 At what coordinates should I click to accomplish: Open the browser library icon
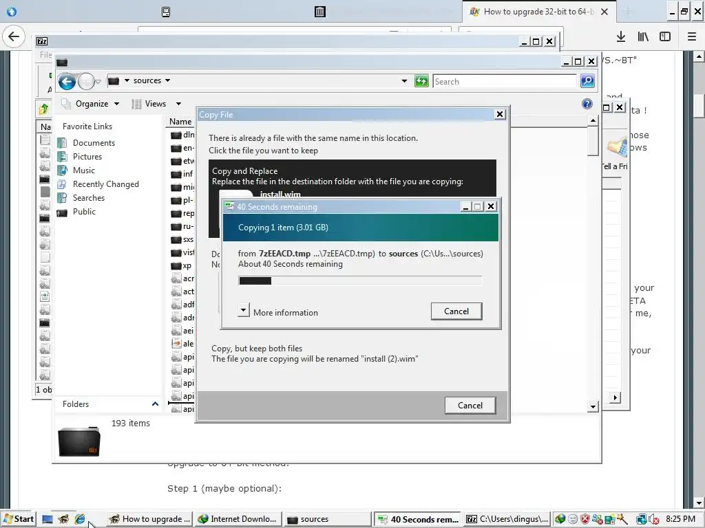[x=643, y=37]
